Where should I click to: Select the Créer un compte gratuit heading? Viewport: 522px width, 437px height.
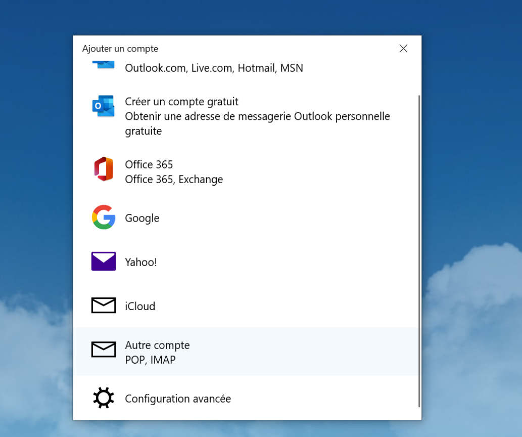(x=181, y=102)
